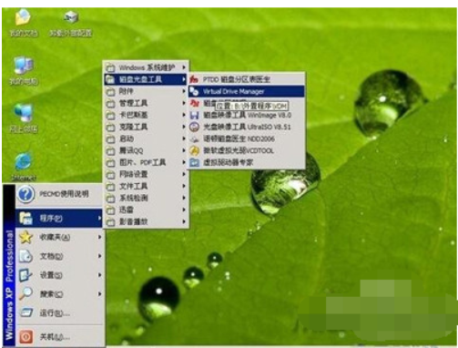Expand the 克隆工具 submenu arrow
The height and width of the screenshot is (348, 458).
click(x=184, y=127)
